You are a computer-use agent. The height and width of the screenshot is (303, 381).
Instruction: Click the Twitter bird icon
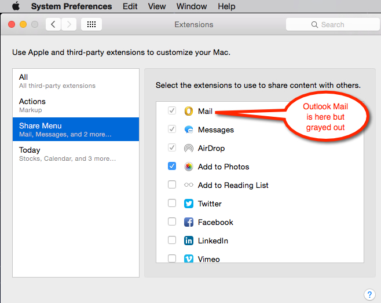189,204
